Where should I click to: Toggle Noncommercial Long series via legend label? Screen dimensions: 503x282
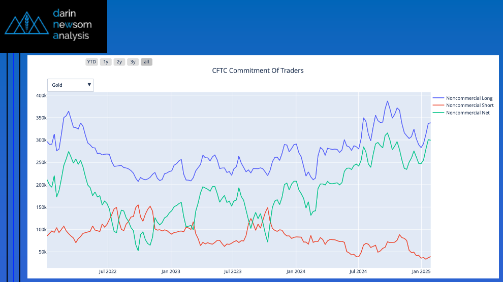tap(469, 98)
